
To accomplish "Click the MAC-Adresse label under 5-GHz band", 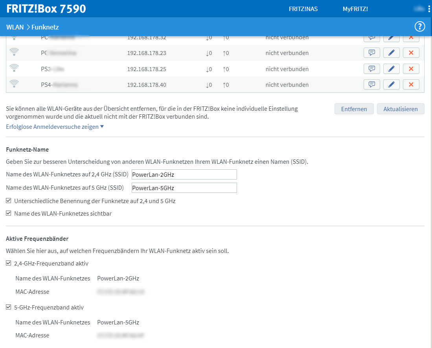I will [x=32, y=335].
